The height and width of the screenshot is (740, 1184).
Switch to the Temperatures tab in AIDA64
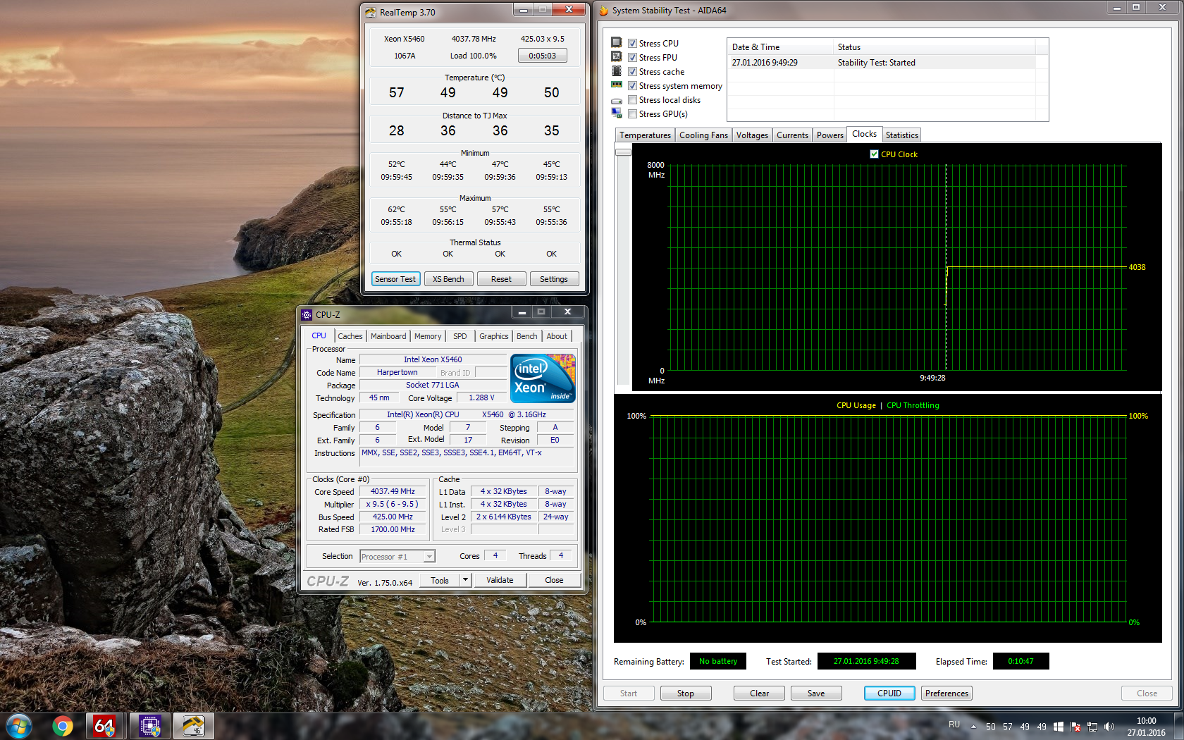645,135
